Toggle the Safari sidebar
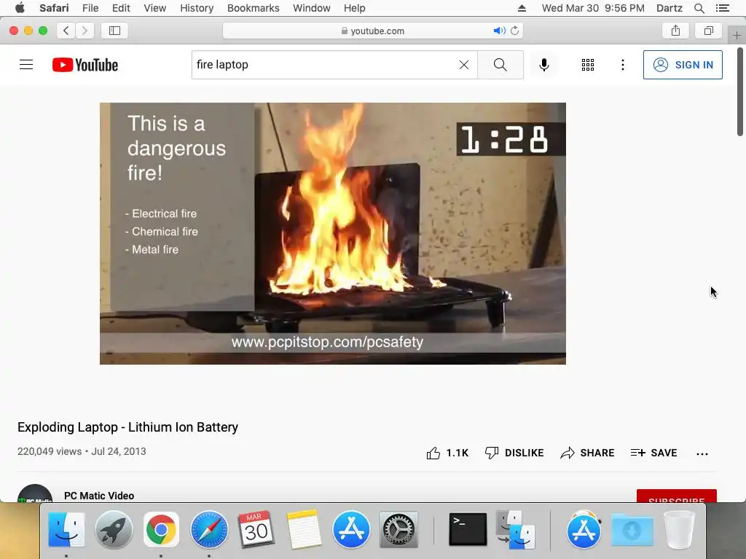The height and width of the screenshot is (559, 746). (x=114, y=31)
